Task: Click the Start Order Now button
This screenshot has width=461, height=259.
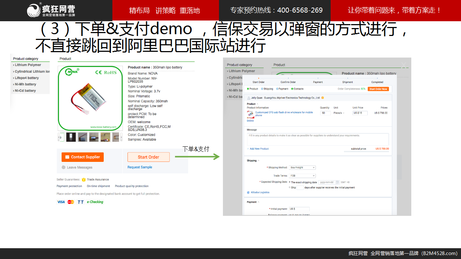Action: click(378, 89)
